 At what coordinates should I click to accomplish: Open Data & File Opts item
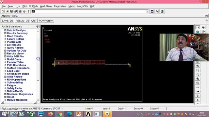16,30
